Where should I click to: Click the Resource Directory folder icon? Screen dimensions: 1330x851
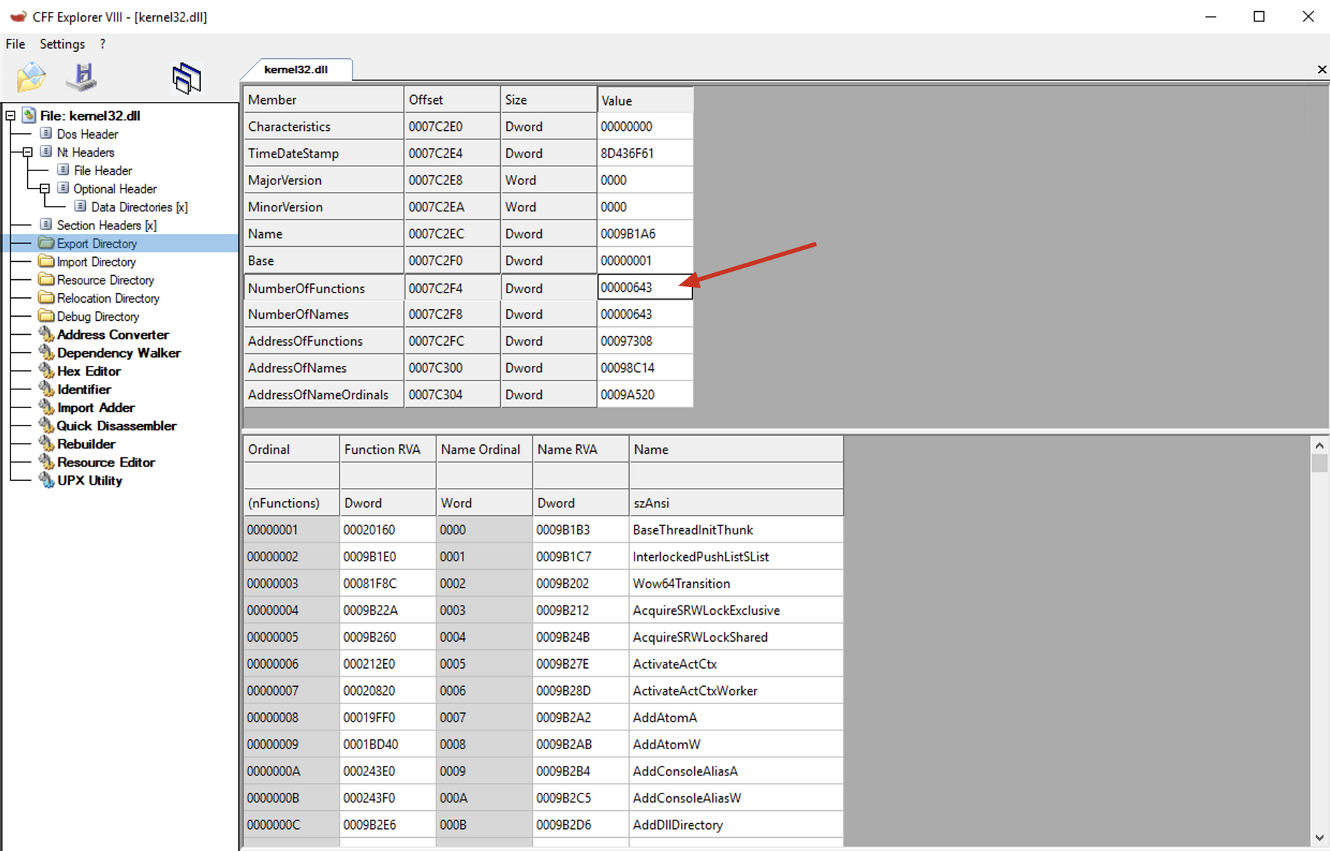coord(46,279)
